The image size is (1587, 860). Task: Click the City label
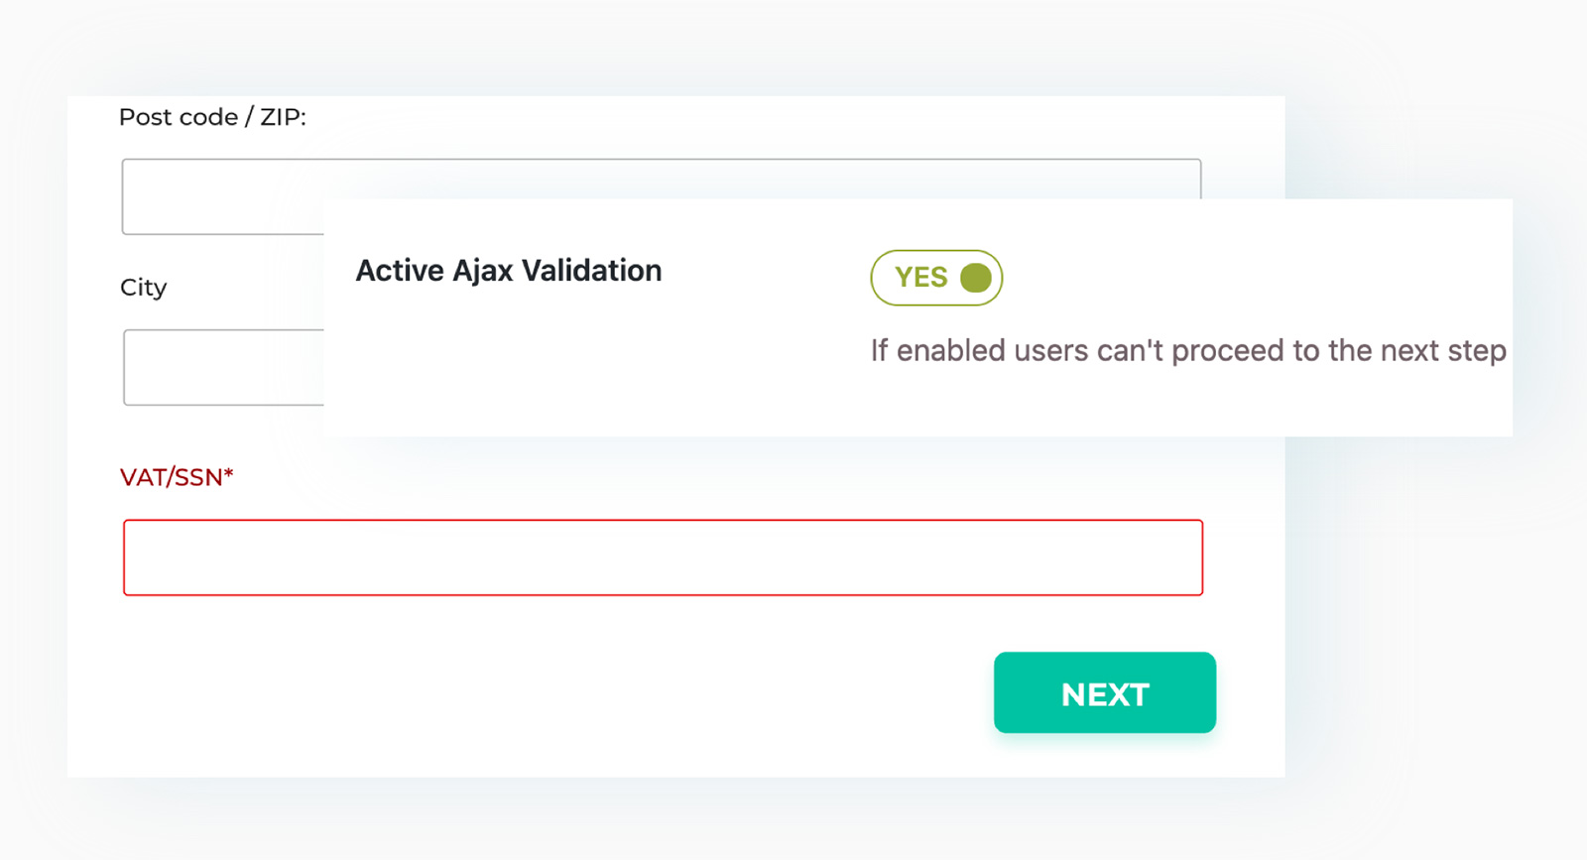tap(144, 287)
